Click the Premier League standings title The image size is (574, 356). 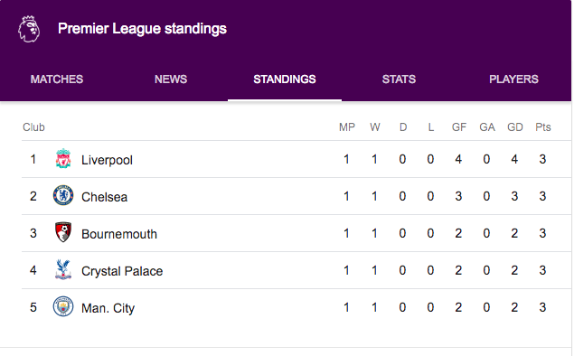click(143, 29)
